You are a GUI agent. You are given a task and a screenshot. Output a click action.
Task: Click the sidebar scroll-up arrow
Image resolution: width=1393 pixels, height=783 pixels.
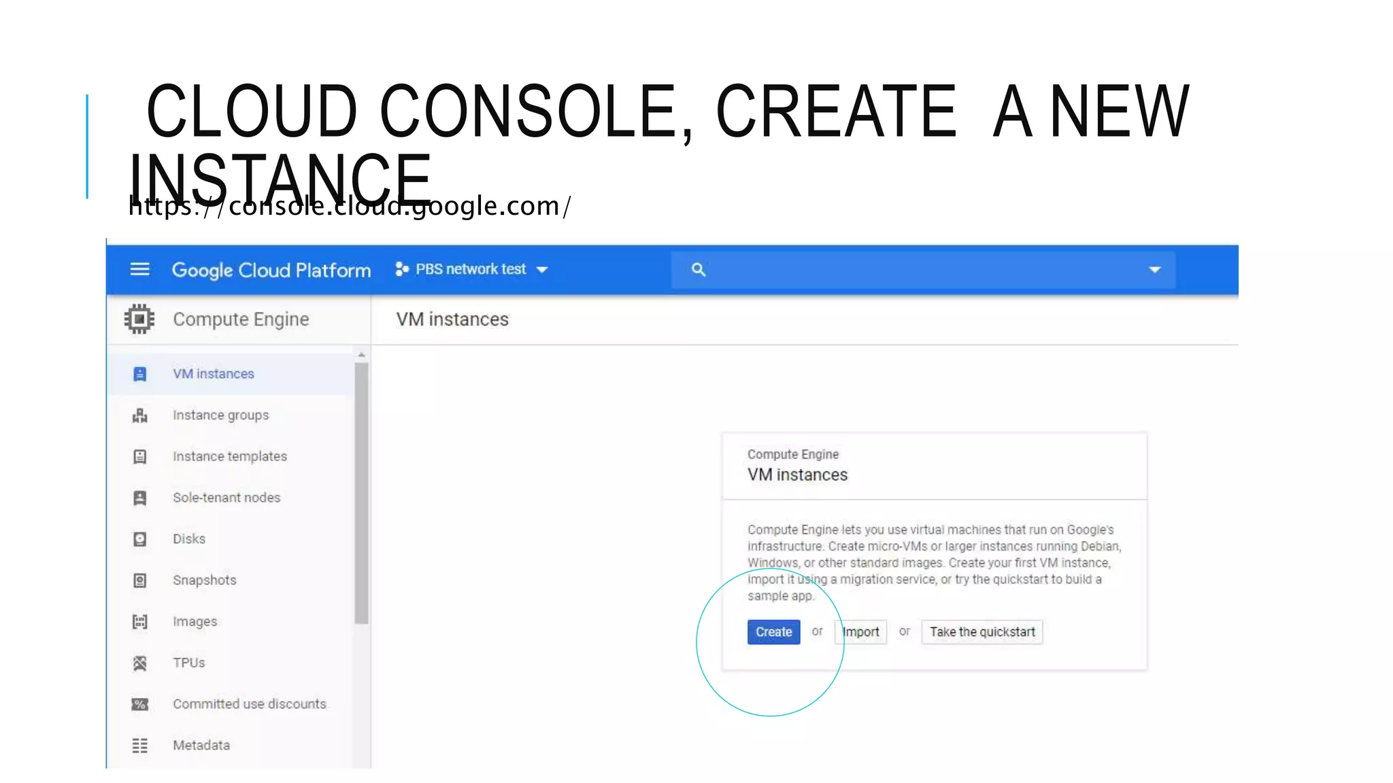coord(361,355)
